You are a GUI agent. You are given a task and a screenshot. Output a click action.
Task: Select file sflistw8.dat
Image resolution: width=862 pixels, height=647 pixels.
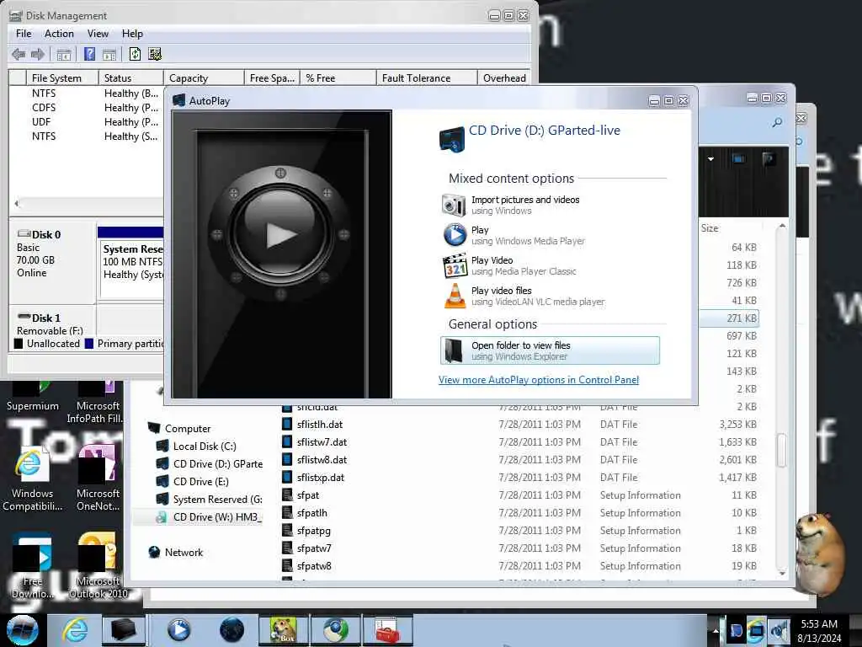click(322, 460)
